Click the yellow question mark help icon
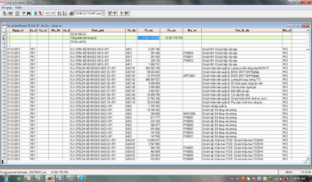 pos(122,13)
